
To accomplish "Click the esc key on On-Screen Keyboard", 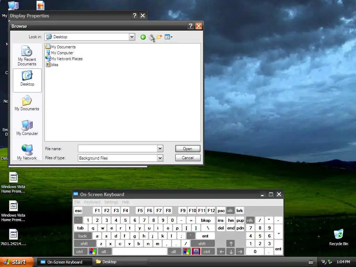I will pyautogui.click(x=78, y=210).
